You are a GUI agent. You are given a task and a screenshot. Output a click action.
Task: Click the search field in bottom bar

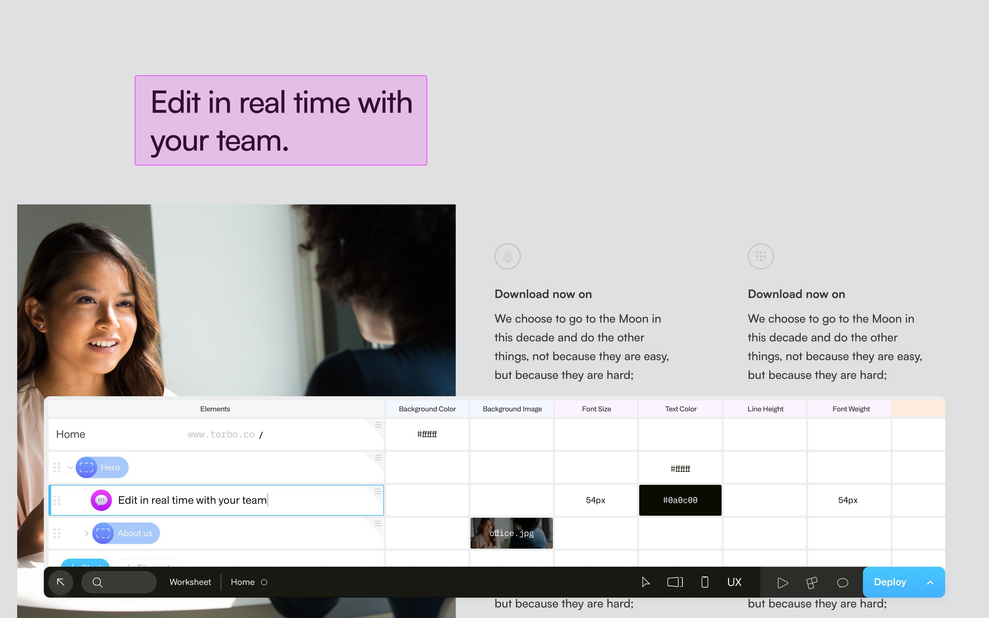[119, 582]
